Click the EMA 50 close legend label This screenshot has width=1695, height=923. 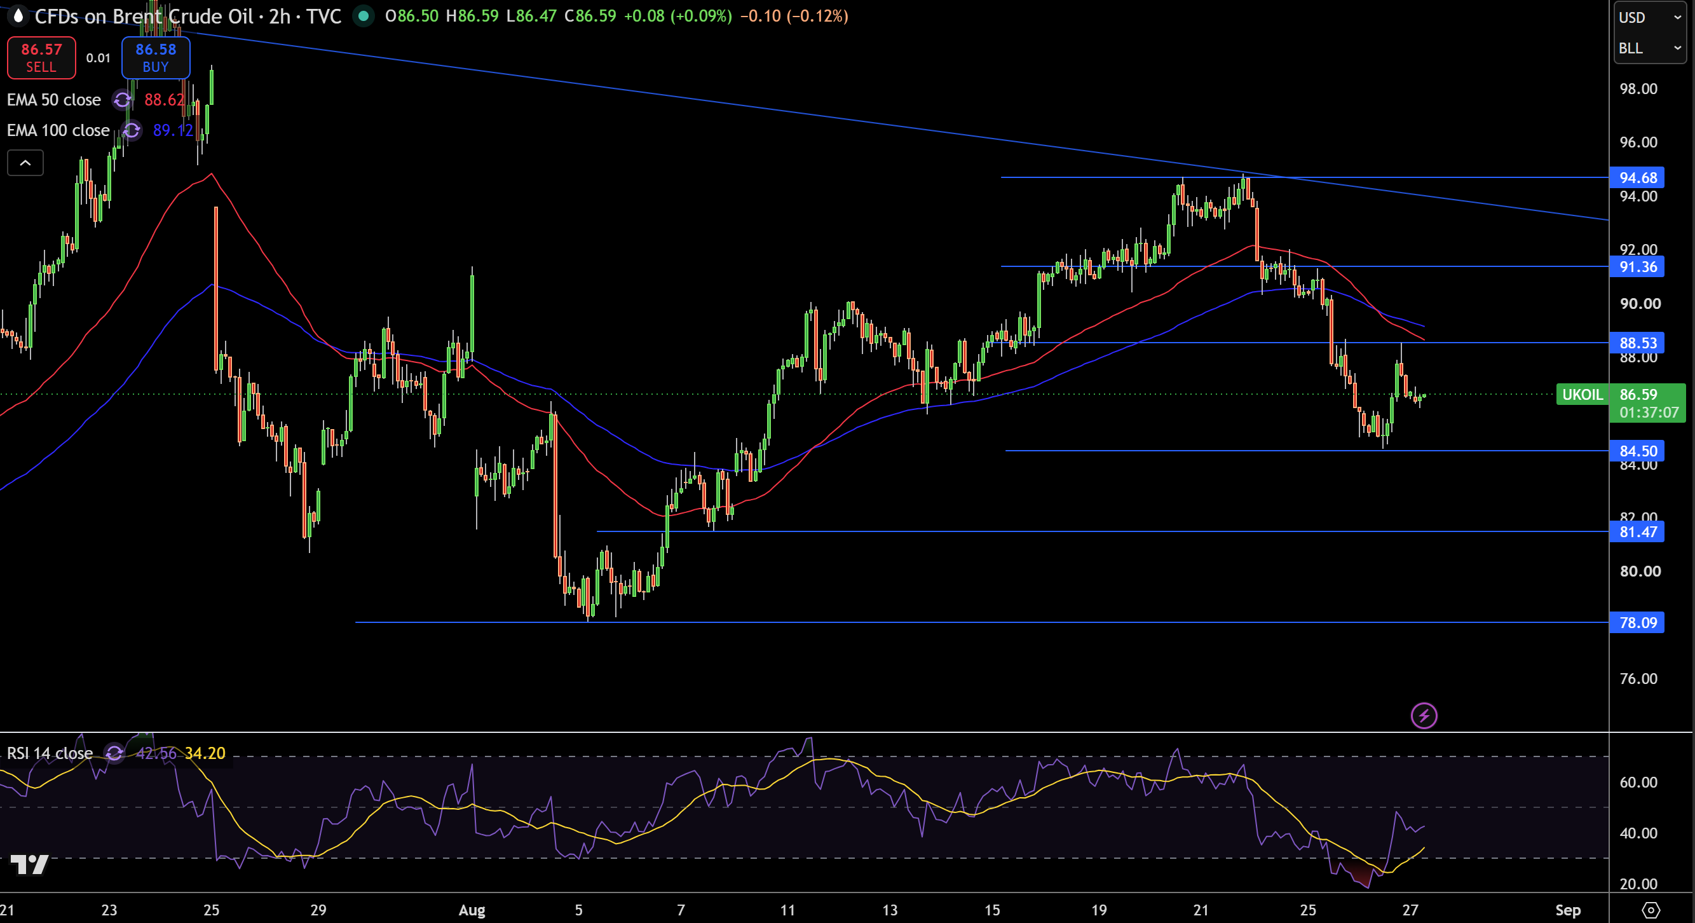pyautogui.click(x=54, y=99)
